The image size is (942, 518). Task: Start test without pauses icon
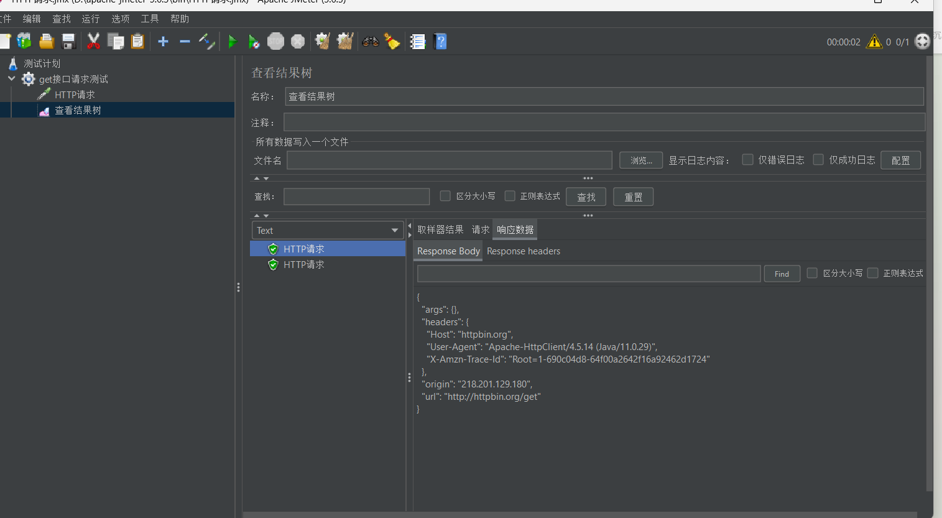pos(254,42)
